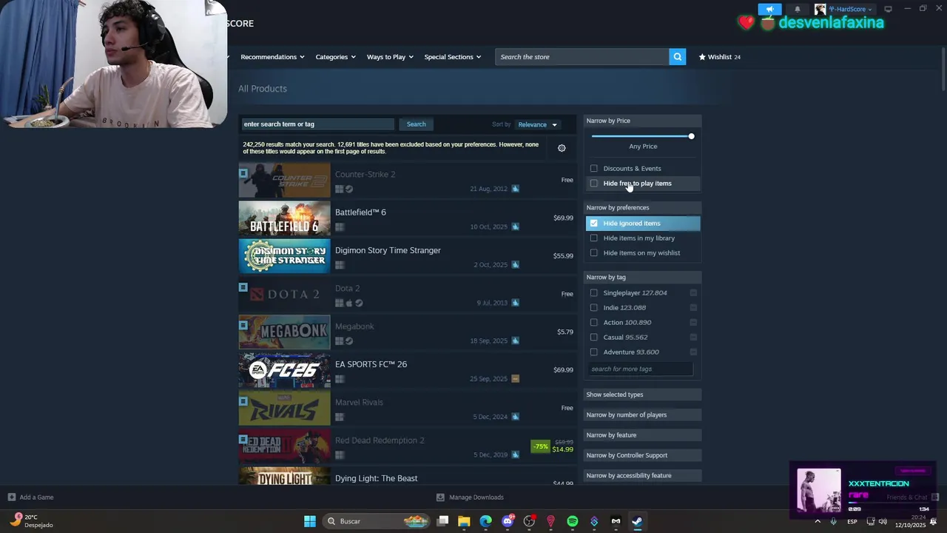Open Discord from the taskbar
This screenshot has height=533, width=947.
[x=508, y=521]
